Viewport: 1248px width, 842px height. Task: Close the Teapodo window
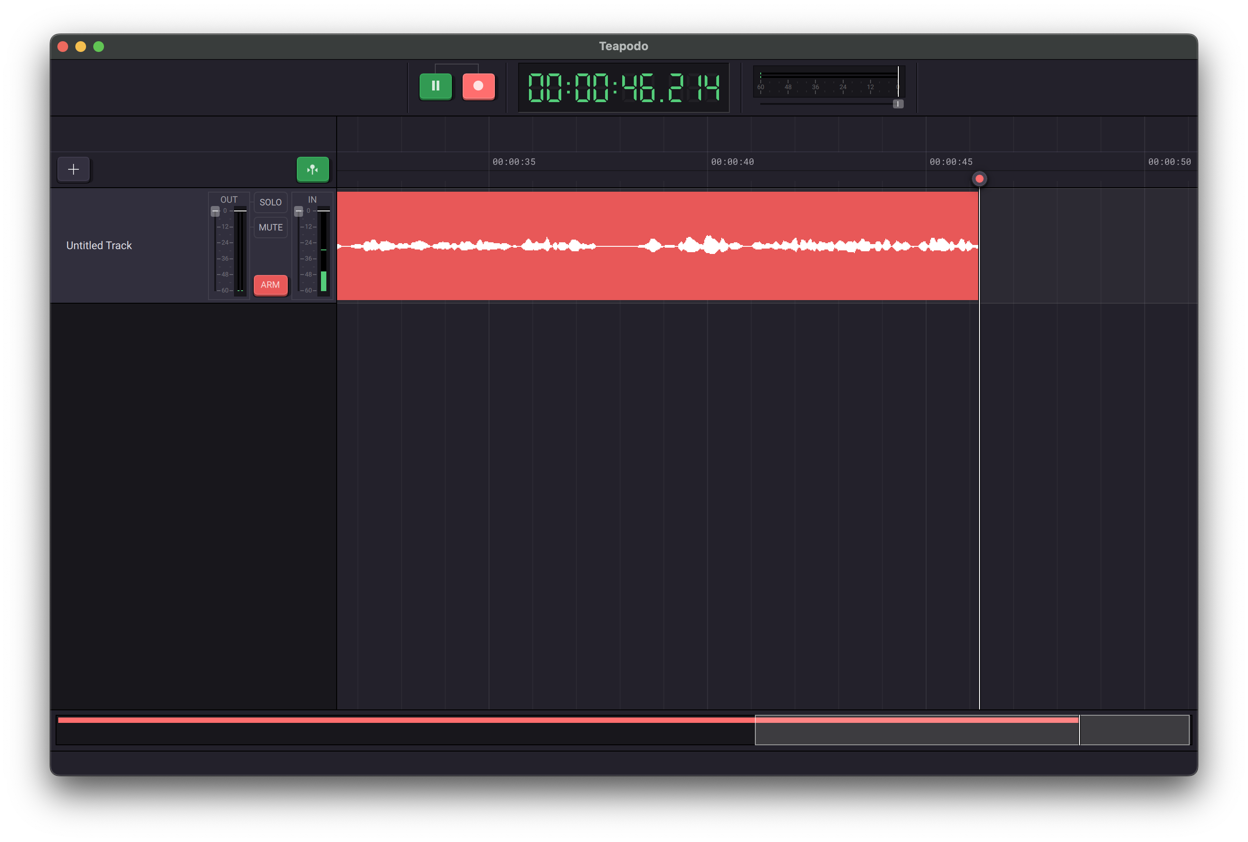pos(63,47)
